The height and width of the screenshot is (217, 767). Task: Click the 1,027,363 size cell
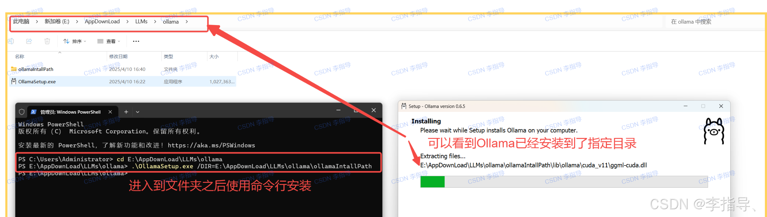click(222, 82)
